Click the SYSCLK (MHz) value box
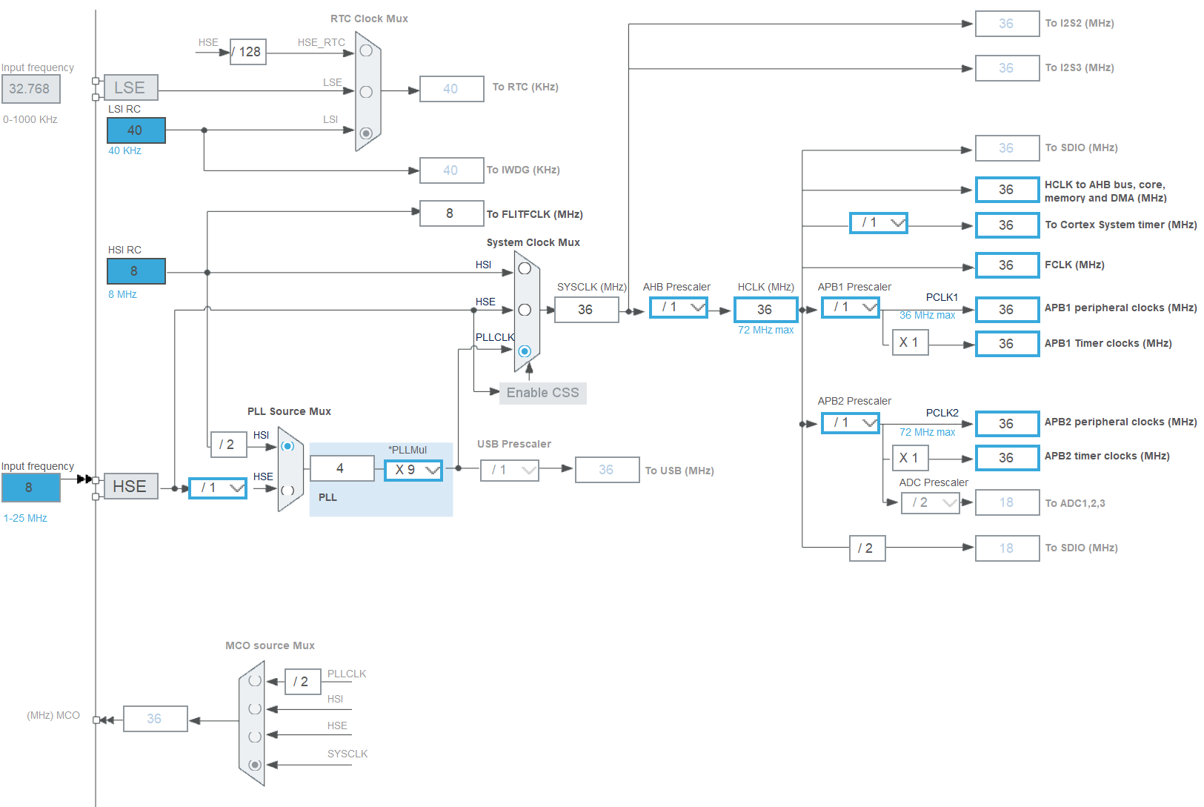Screen dimensions: 1204x807 click(586, 310)
